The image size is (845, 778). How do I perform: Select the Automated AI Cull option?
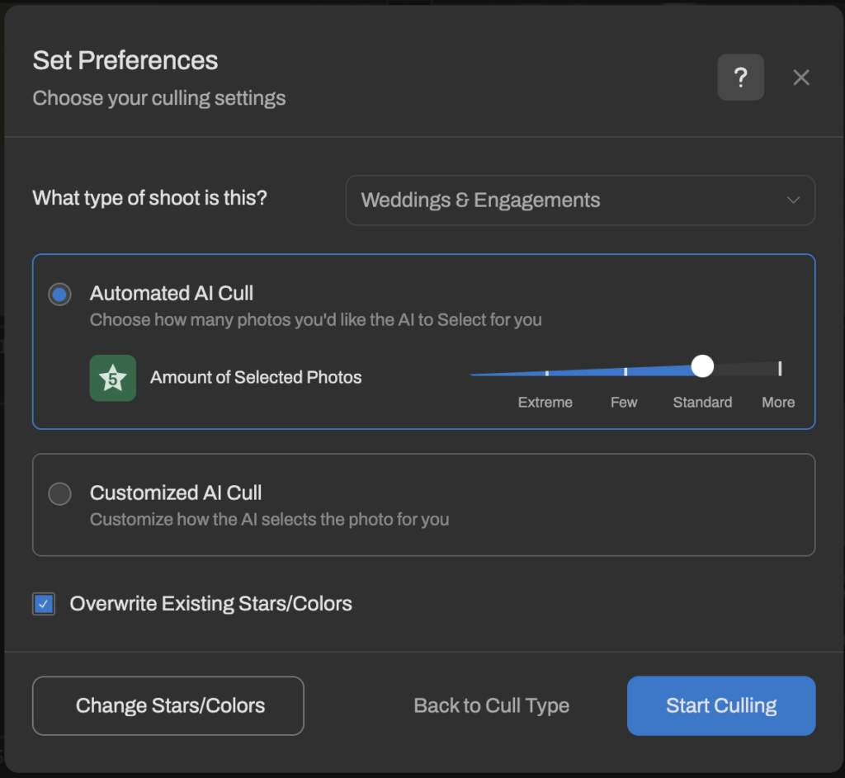tap(59, 294)
